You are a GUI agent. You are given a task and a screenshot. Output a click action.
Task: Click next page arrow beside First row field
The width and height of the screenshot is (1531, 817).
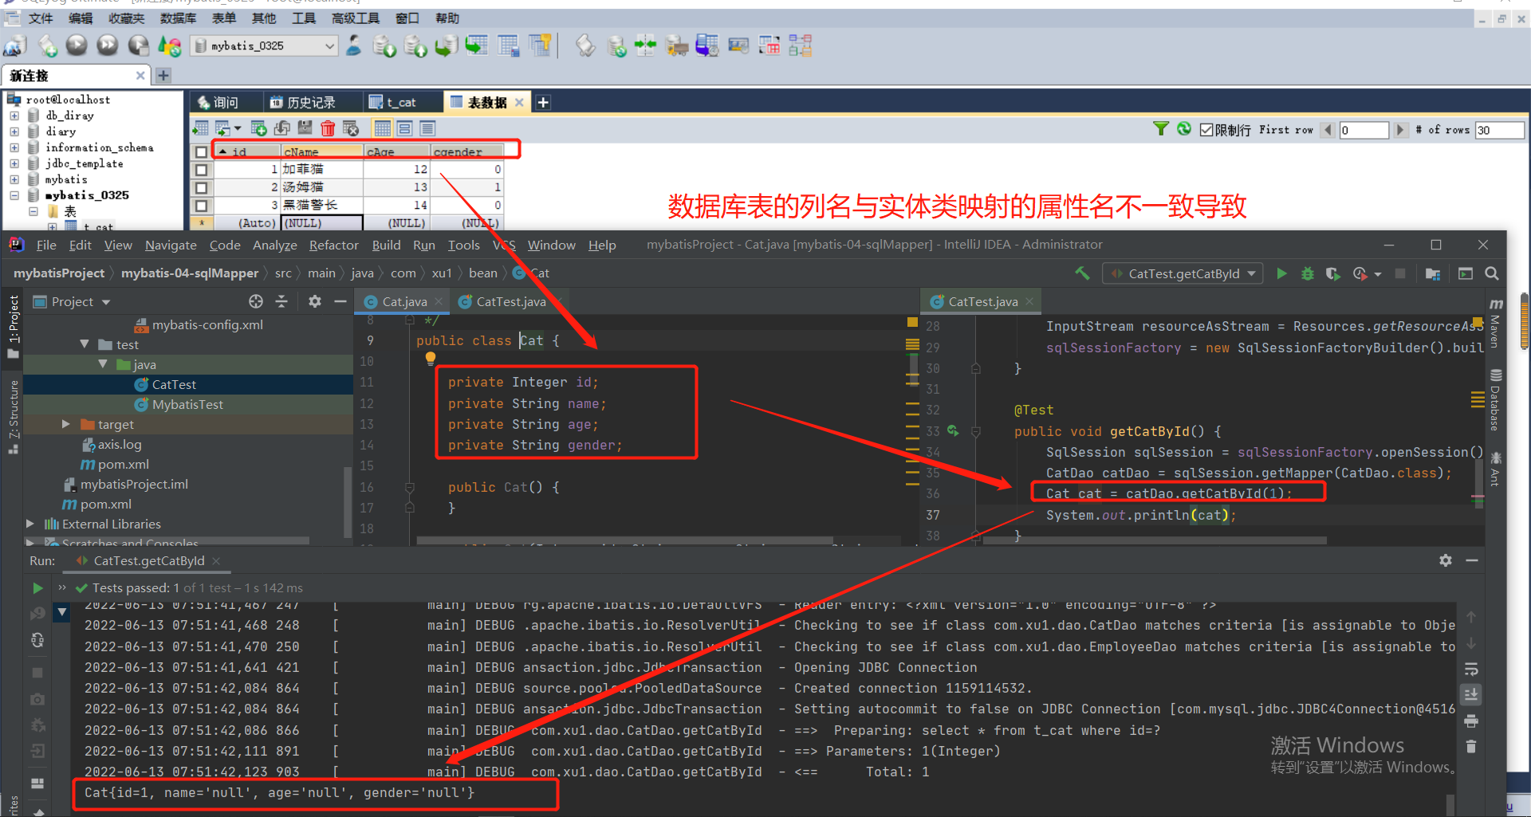tap(1400, 130)
